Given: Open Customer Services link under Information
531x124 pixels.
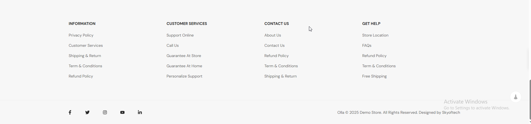Looking at the screenshot, I should [85, 45].
